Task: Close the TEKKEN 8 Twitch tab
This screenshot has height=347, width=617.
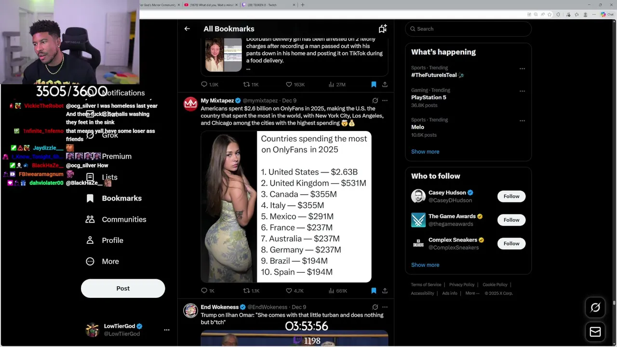Action: [294, 5]
